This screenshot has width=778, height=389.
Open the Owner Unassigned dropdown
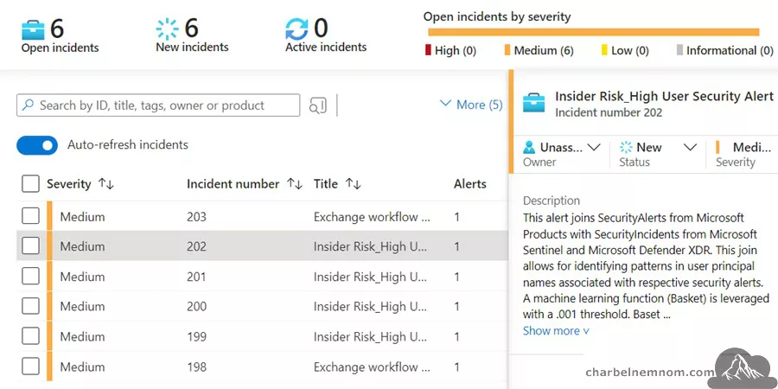[594, 147]
